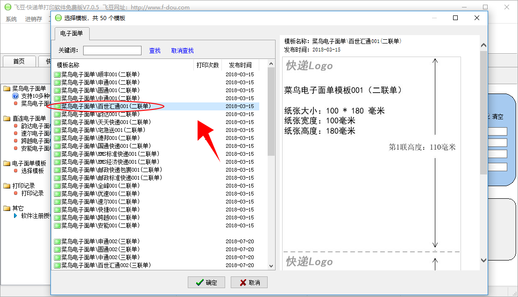Select the EMS经济快递001(二联单) template row
Viewport: 518px width, 297px height.
pyautogui.click(x=156, y=162)
